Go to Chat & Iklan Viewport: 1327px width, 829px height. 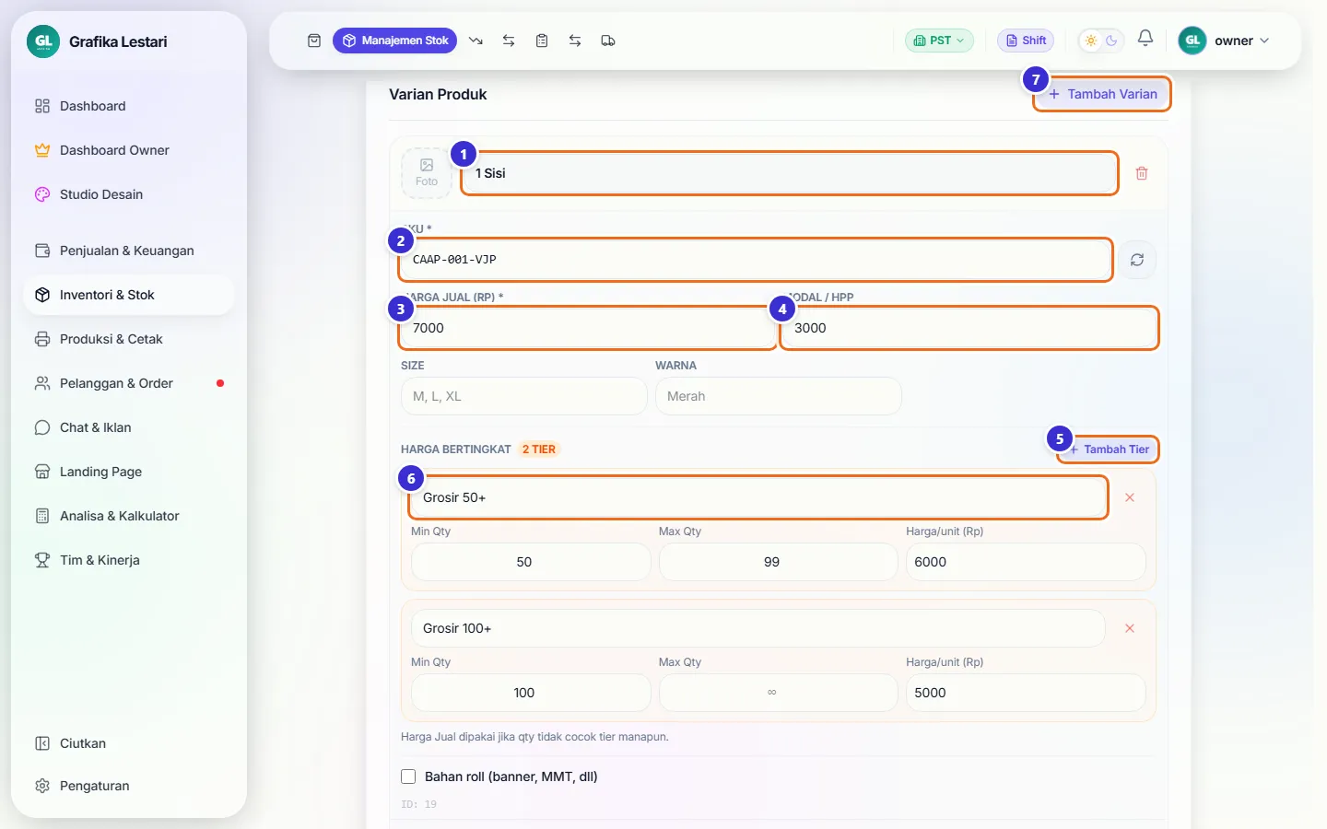pos(129,427)
